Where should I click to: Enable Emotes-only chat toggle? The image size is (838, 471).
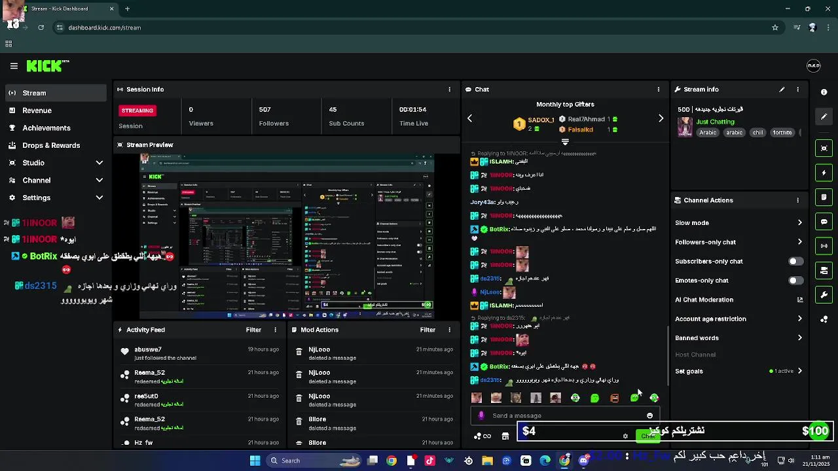pos(795,281)
